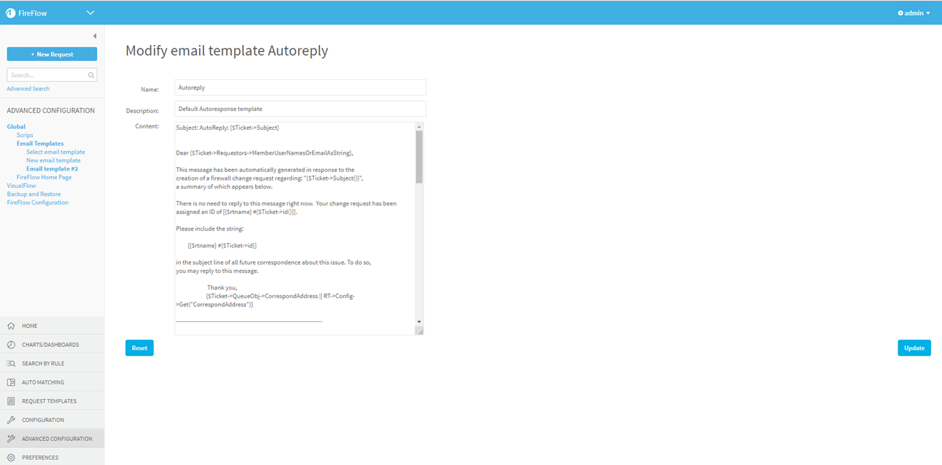Click the magnifier icon in search box
Image resolution: width=942 pixels, height=465 pixels.
click(91, 75)
